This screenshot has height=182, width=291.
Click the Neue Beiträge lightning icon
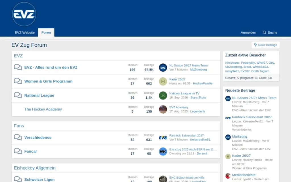(x=255, y=45)
